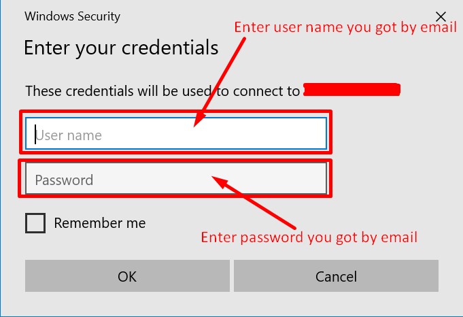Click the "Enter password you got by email" note
Image resolution: width=463 pixels, height=317 pixels.
[309, 237]
